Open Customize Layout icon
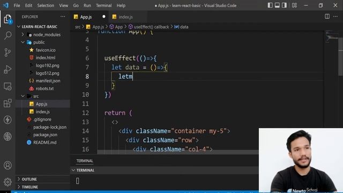The height and width of the screenshot is (193, 343). [294, 5]
